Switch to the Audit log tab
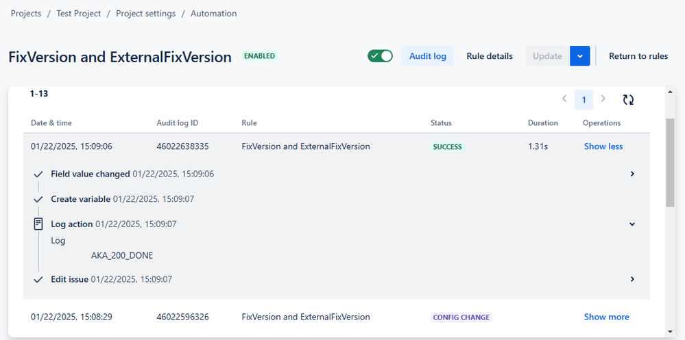Viewport: 685px width, 340px height. [x=428, y=56]
